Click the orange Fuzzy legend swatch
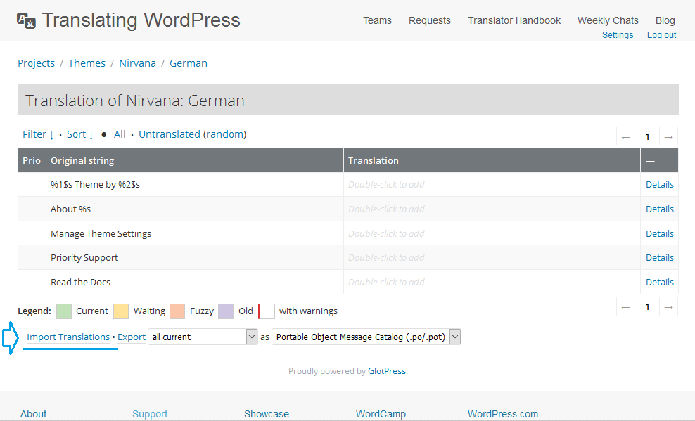695x421 pixels. [177, 311]
